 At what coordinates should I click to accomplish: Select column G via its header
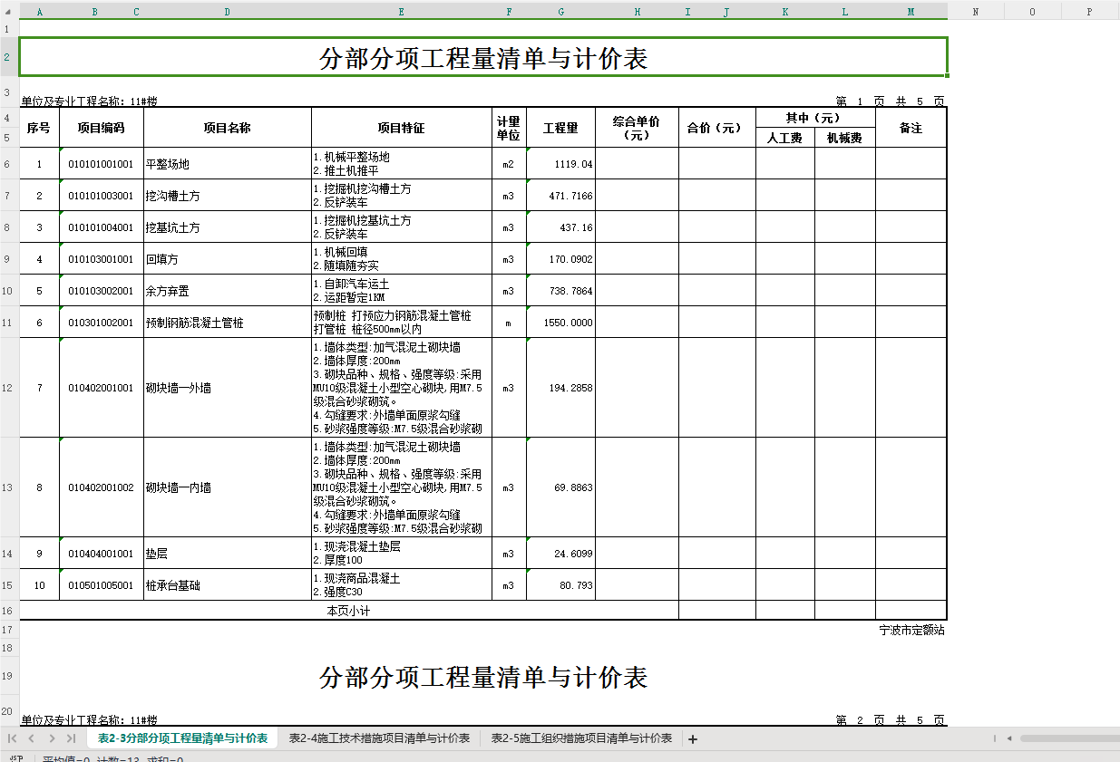point(560,12)
